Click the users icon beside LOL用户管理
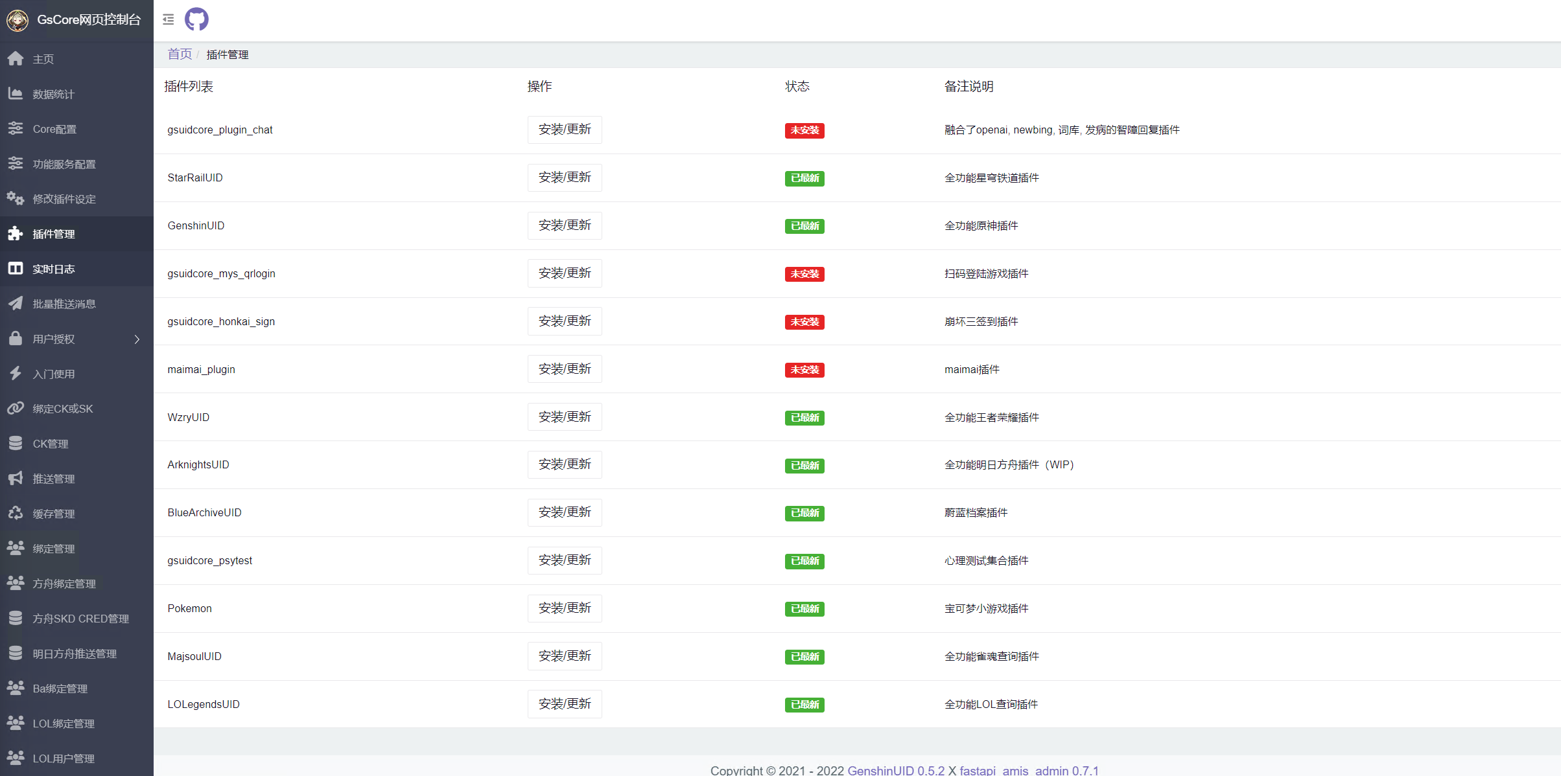Image resolution: width=1561 pixels, height=776 pixels. coord(16,758)
